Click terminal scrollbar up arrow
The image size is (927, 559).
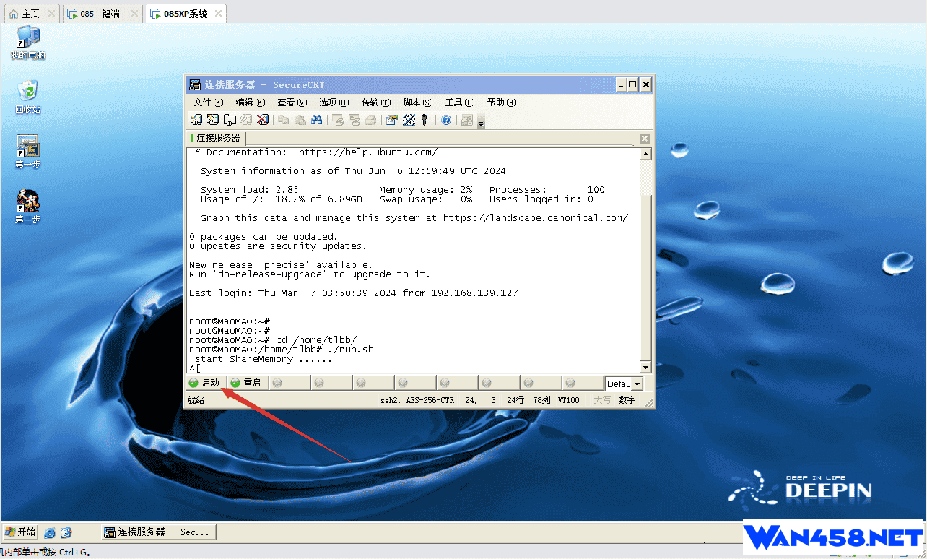coord(645,154)
